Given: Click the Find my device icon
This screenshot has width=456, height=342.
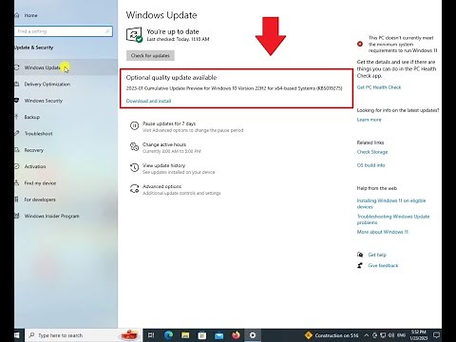Looking at the screenshot, I should click(x=17, y=182).
